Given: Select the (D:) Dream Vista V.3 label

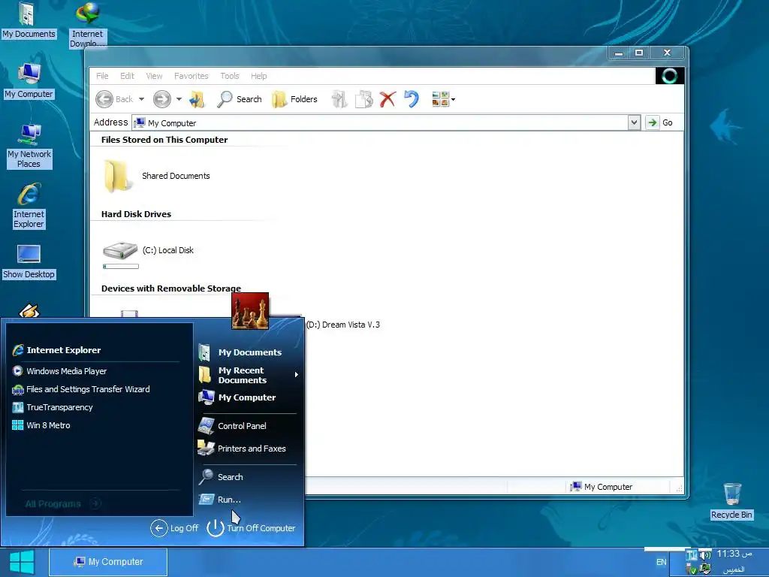Looking at the screenshot, I should click(342, 325).
